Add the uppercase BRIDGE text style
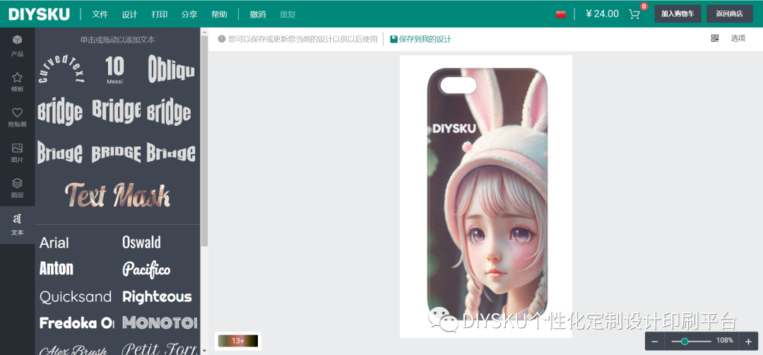The image size is (763, 355). pos(117,153)
